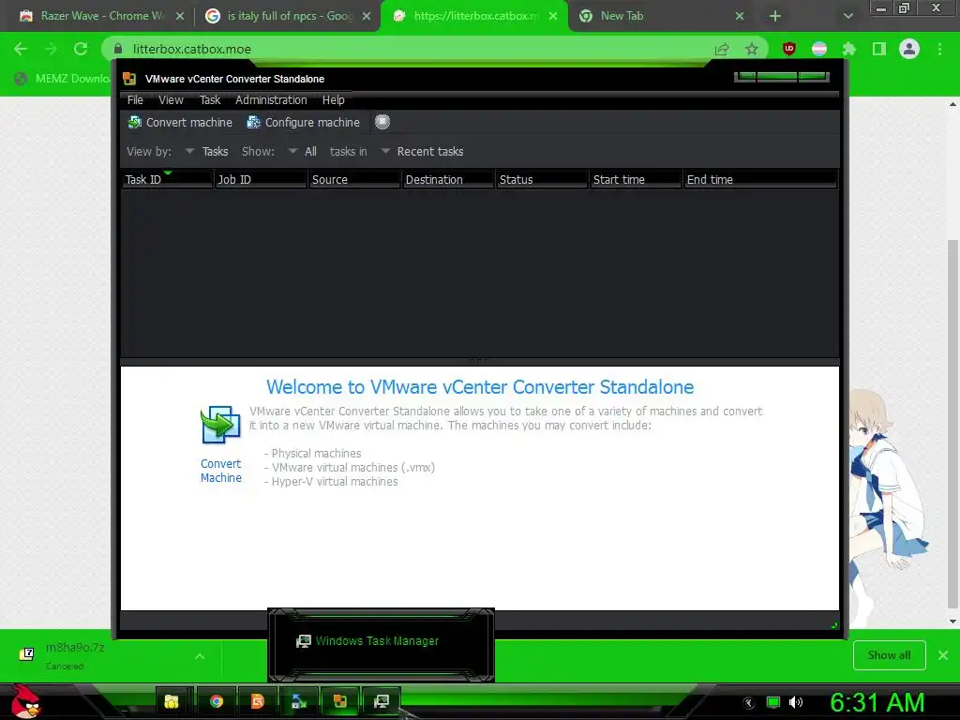The image size is (960, 720).
Task: Click the Start time column header
Action: pyautogui.click(x=636, y=179)
